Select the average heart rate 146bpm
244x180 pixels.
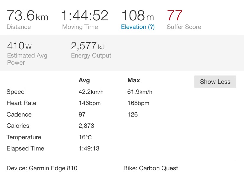coord(90,103)
